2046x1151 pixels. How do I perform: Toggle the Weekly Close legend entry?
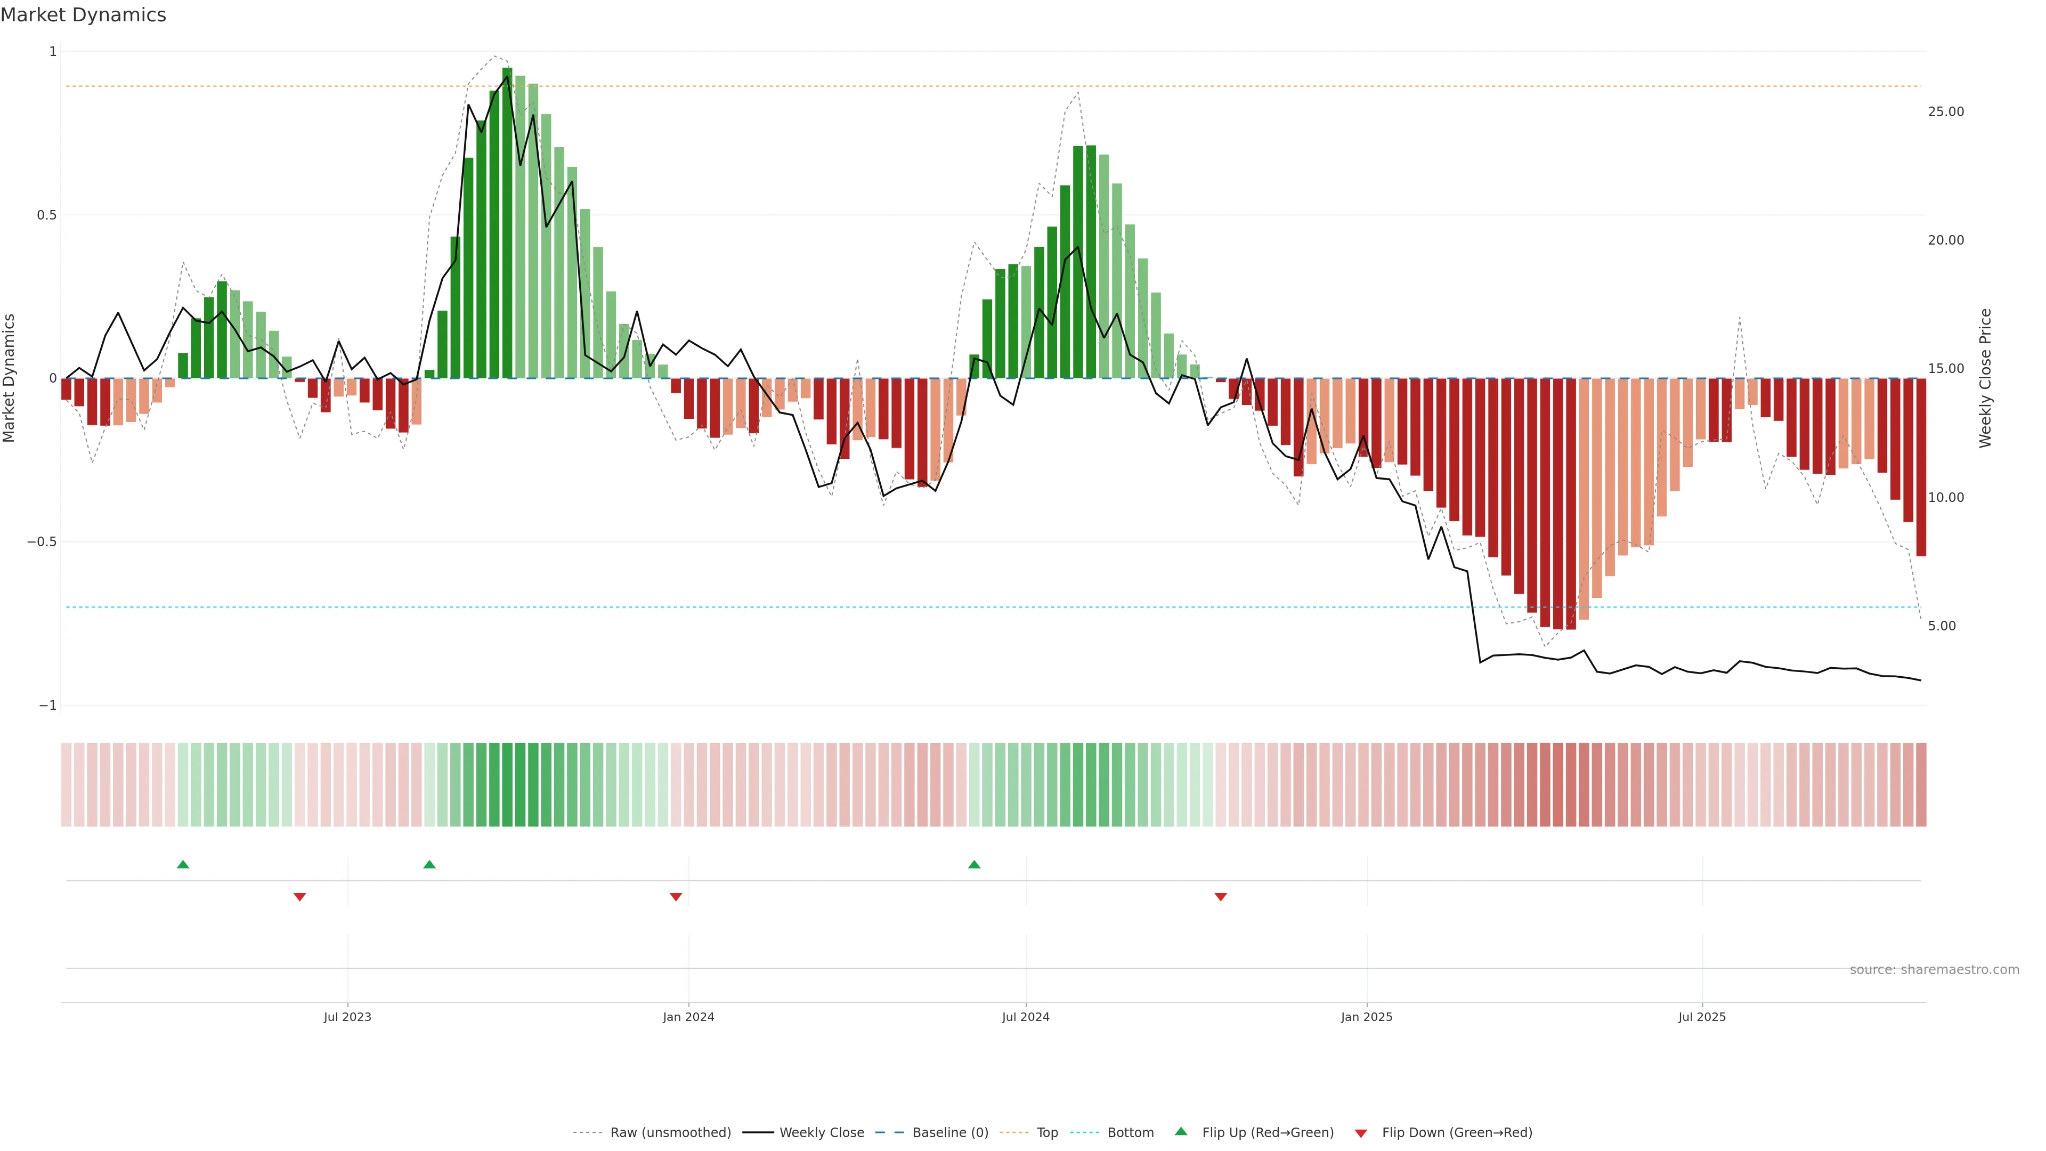click(821, 1133)
